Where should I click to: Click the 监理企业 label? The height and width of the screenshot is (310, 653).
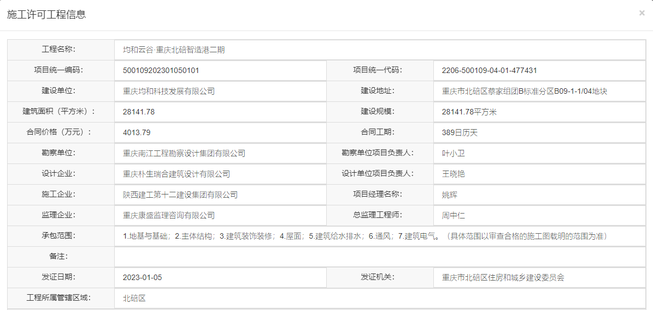58,215
